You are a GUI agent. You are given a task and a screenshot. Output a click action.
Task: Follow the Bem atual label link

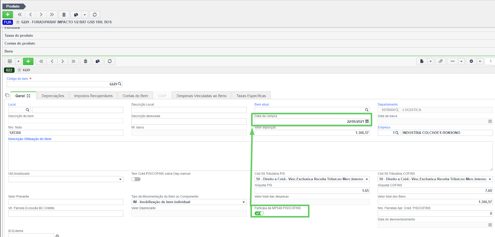[262, 104]
